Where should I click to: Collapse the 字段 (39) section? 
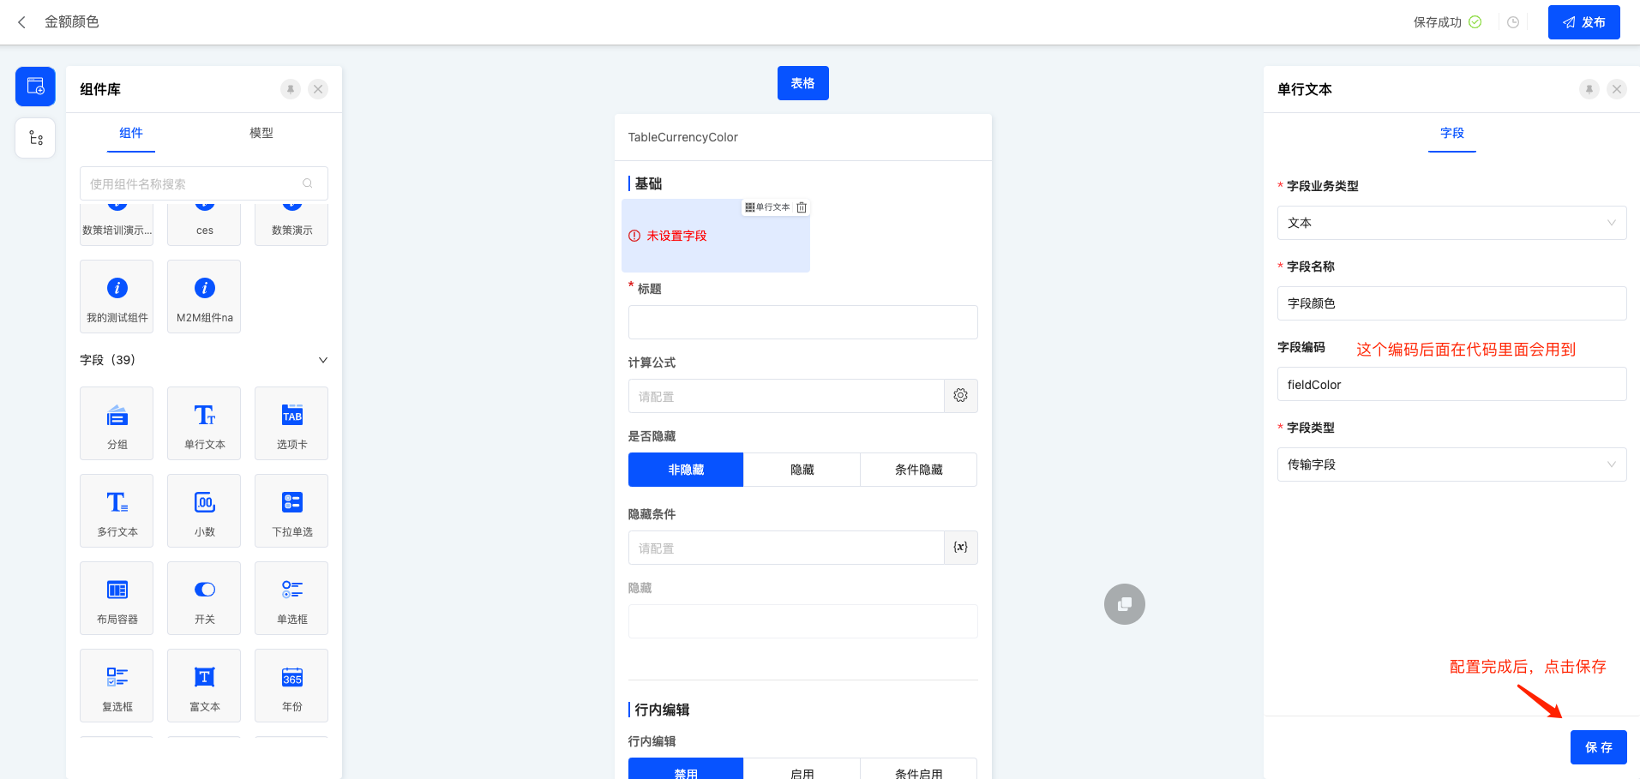[323, 360]
